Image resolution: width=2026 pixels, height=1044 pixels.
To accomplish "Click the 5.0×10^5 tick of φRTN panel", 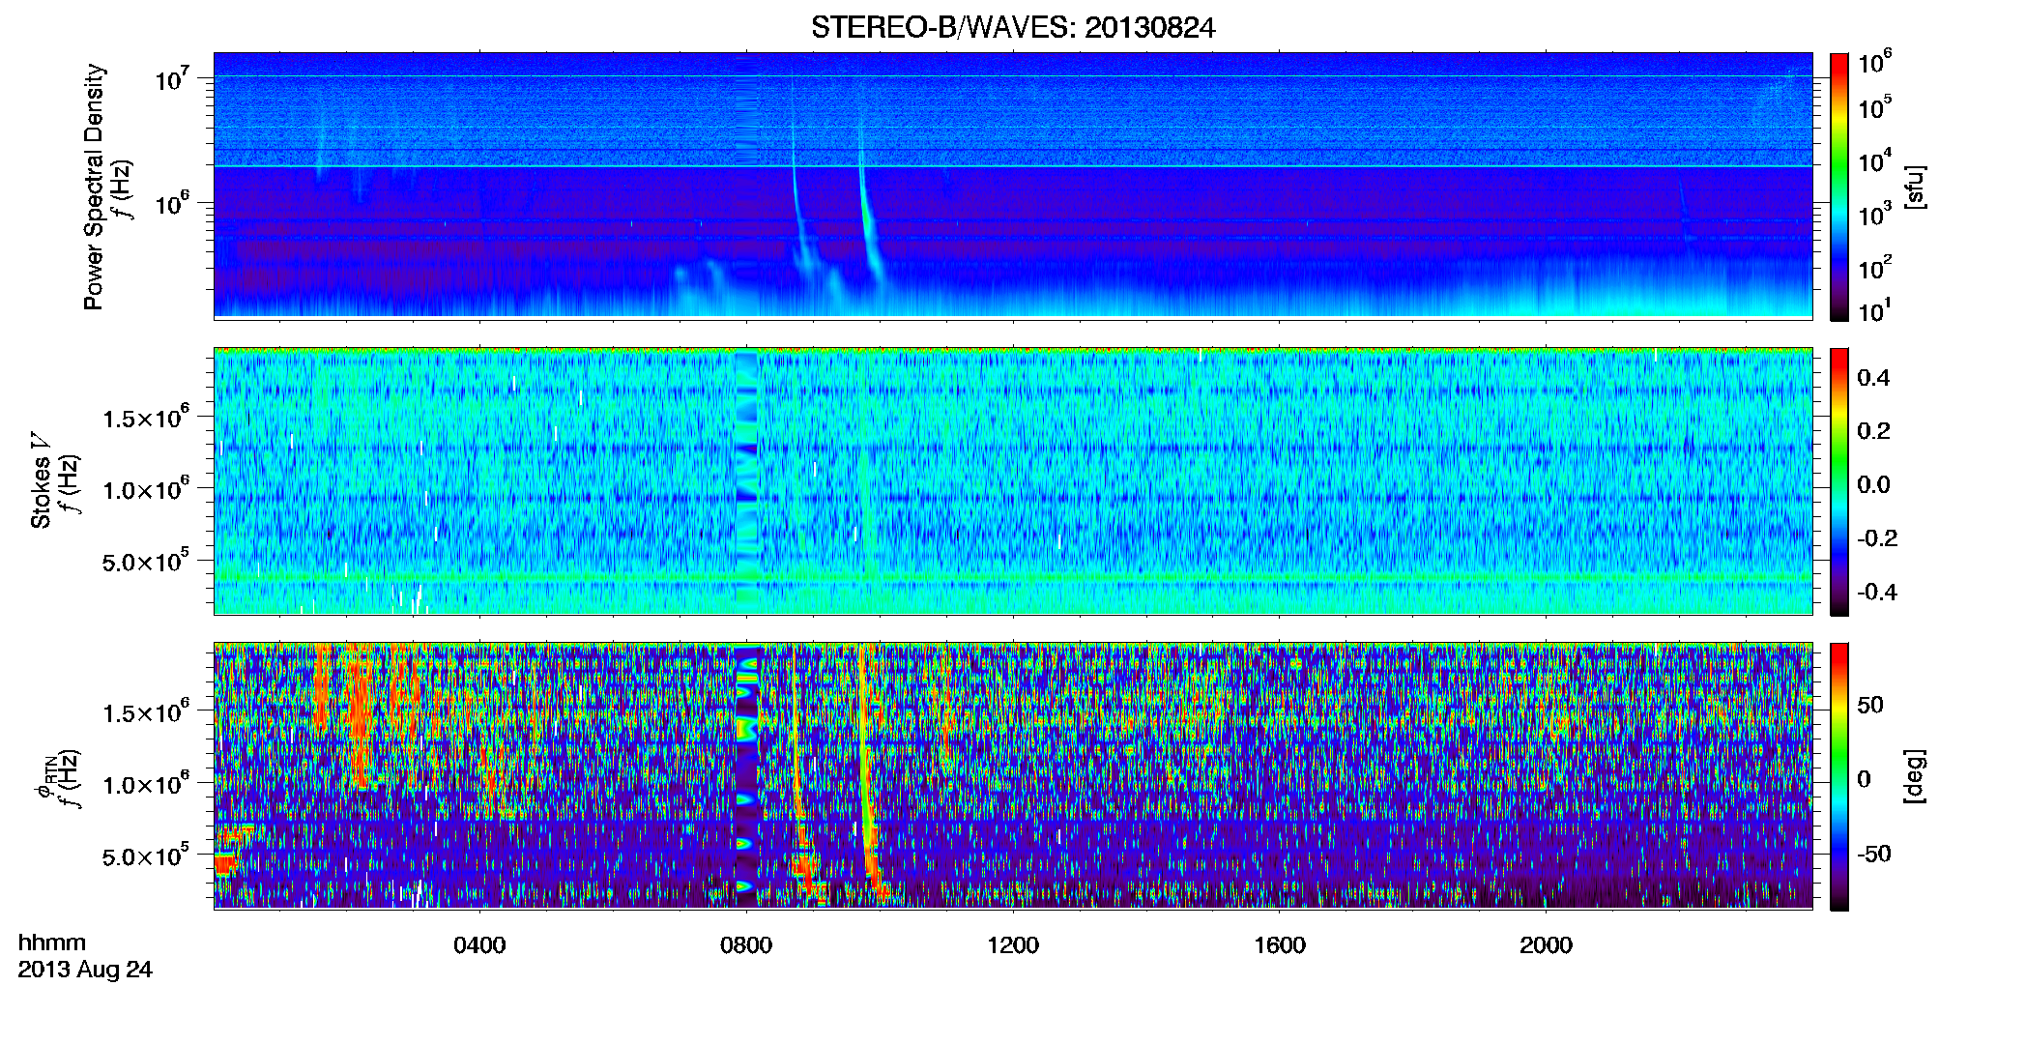I will click(146, 855).
